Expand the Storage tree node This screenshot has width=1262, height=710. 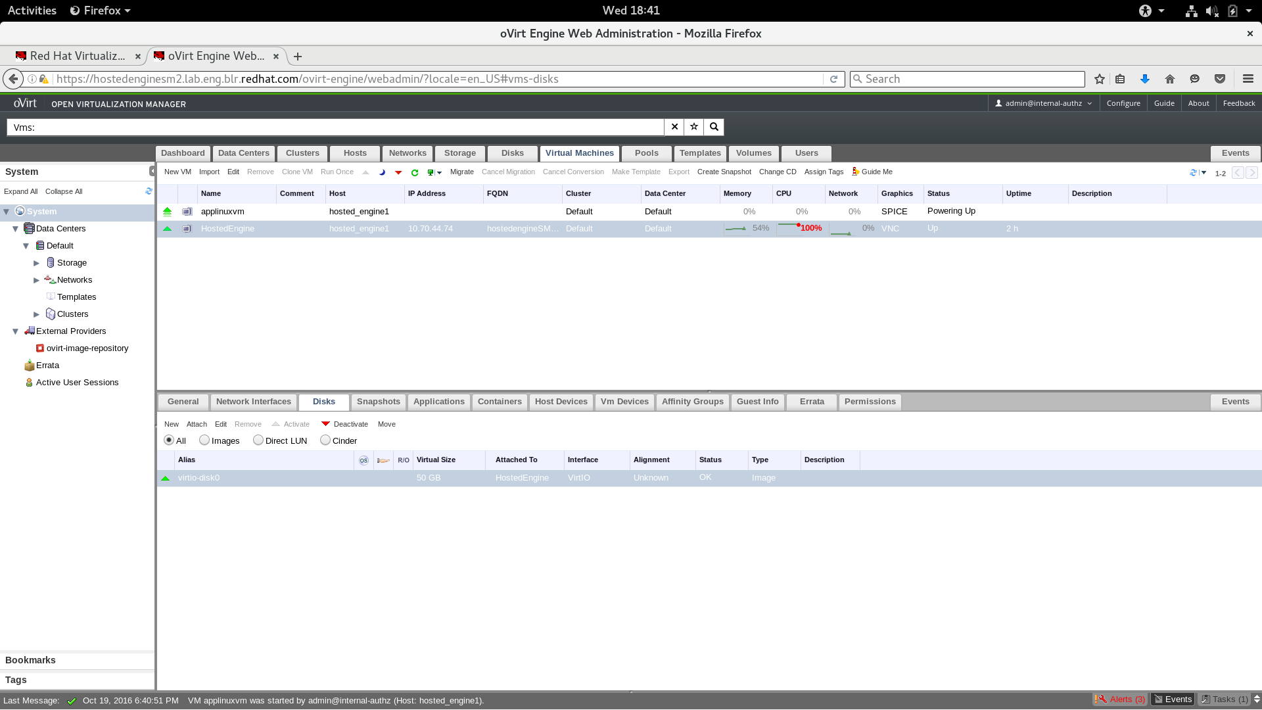point(37,263)
